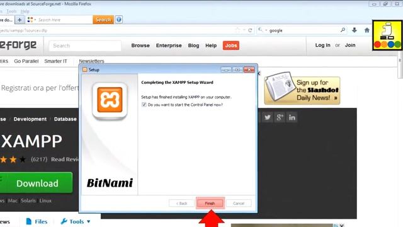Click the Finish button in Setup wizard
The height and width of the screenshot is (227, 403).
pyautogui.click(x=210, y=203)
